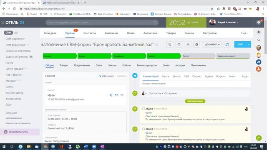Set deal stage to Расчет
267x150 pixels.
coord(198,56)
